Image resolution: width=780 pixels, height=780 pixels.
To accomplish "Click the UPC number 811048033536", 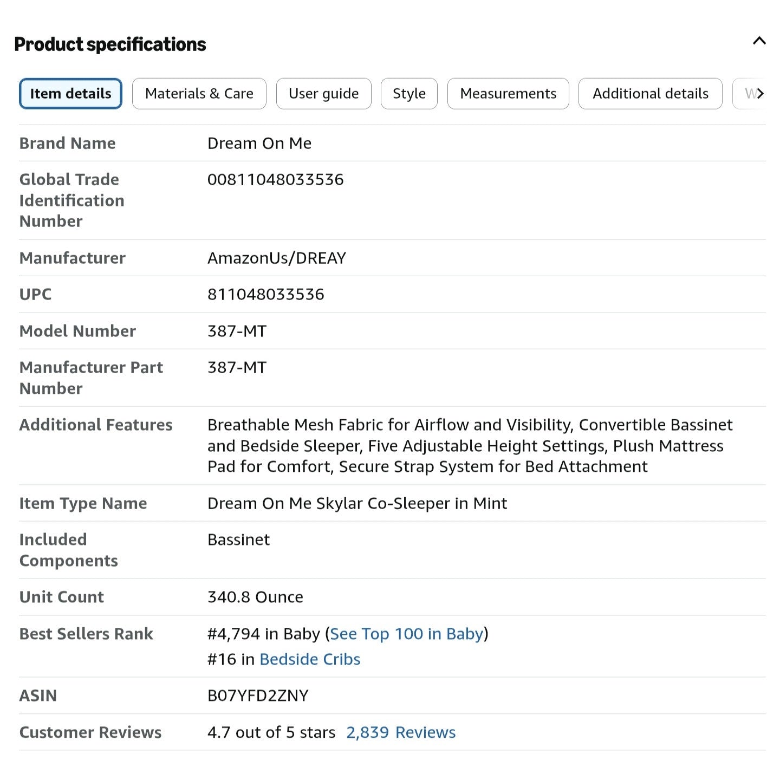I will (266, 294).
